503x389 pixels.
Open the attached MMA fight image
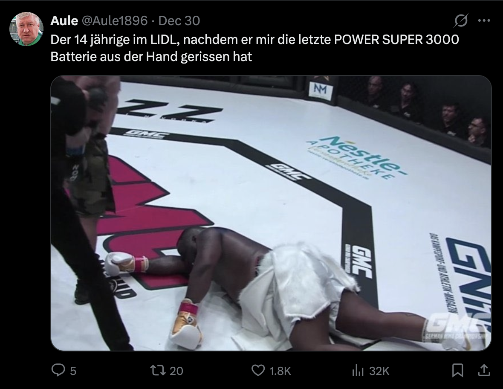271,213
